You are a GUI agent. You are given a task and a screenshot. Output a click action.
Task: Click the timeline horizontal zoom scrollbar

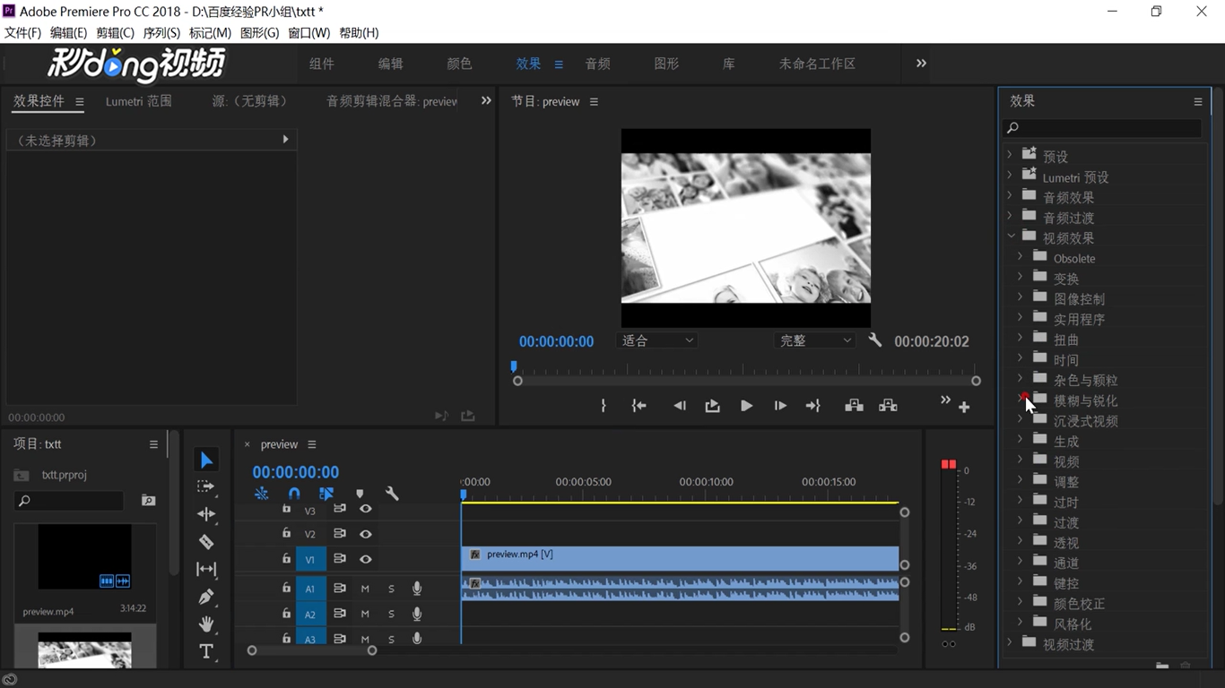pos(311,650)
